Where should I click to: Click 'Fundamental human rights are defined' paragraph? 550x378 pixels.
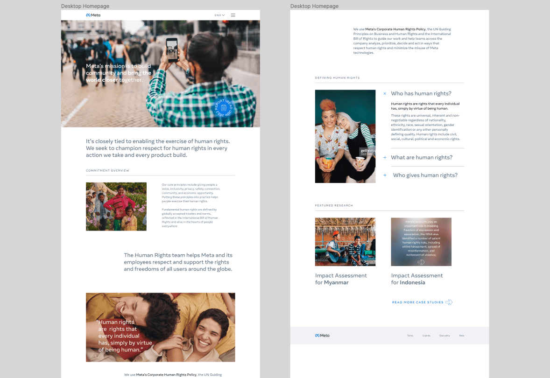[x=190, y=218]
